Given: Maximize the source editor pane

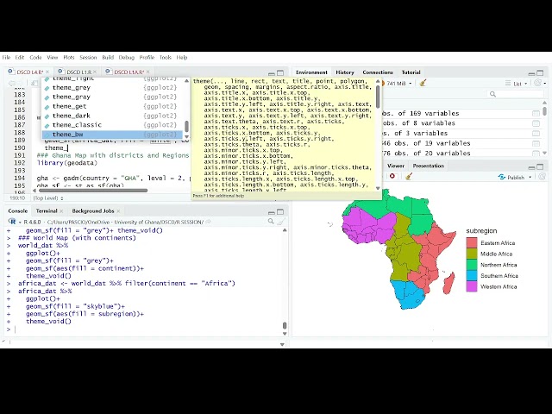Looking at the screenshot, I should pos(280,72).
